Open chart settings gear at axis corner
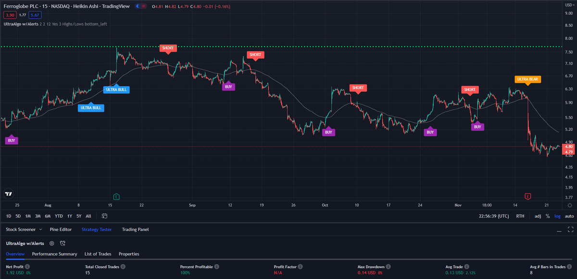This screenshot has width=577, height=279. click(x=569, y=205)
